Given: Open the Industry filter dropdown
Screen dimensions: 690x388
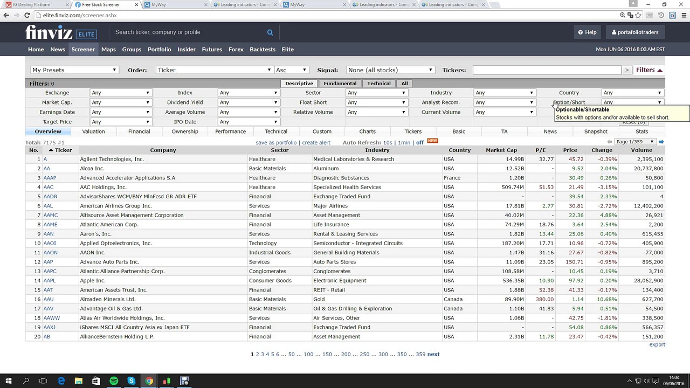Looking at the screenshot, I should point(505,93).
